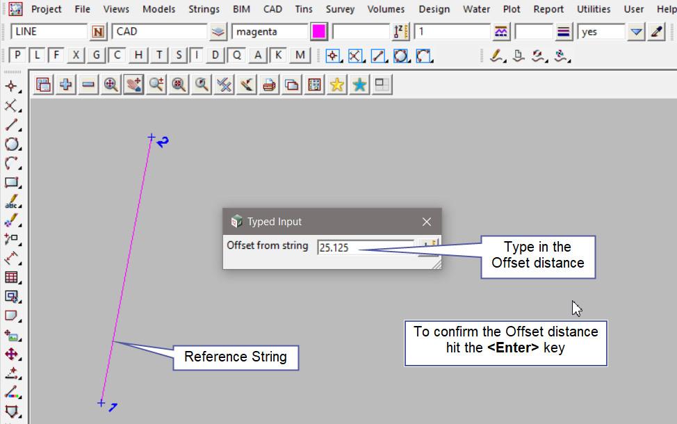Image resolution: width=677 pixels, height=424 pixels.
Task: Click the yellow star icon in view toolbar
Action: point(337,85)
